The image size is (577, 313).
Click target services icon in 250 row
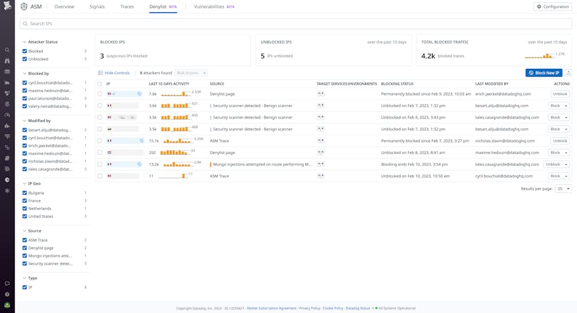tap(321, 153)
